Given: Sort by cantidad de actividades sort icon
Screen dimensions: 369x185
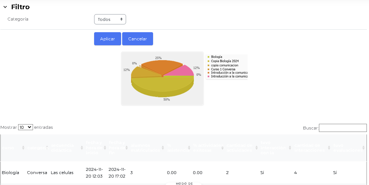Looking at the screenshot, I should [256, 148].
